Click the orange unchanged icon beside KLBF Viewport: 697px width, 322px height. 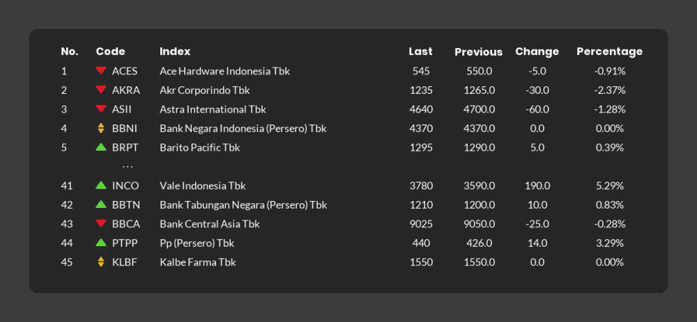[x=101, y=261]
